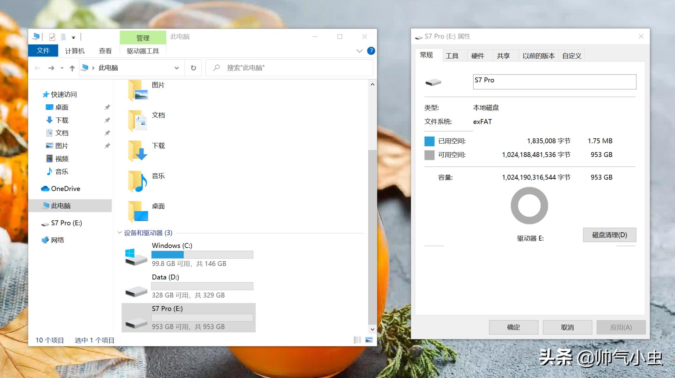Toggle pin on the 下载 quick access item
The height and width of the screenshot is (378, 675).
(107, 120)
